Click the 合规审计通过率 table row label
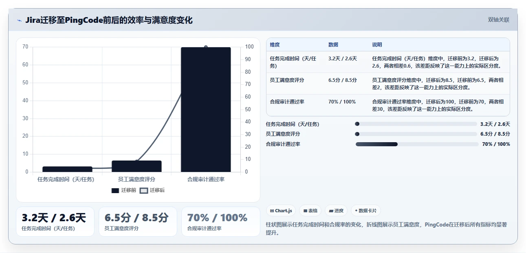Image resolution: width=526 pixels, height=253 pixels. click(x=287, y=102)
